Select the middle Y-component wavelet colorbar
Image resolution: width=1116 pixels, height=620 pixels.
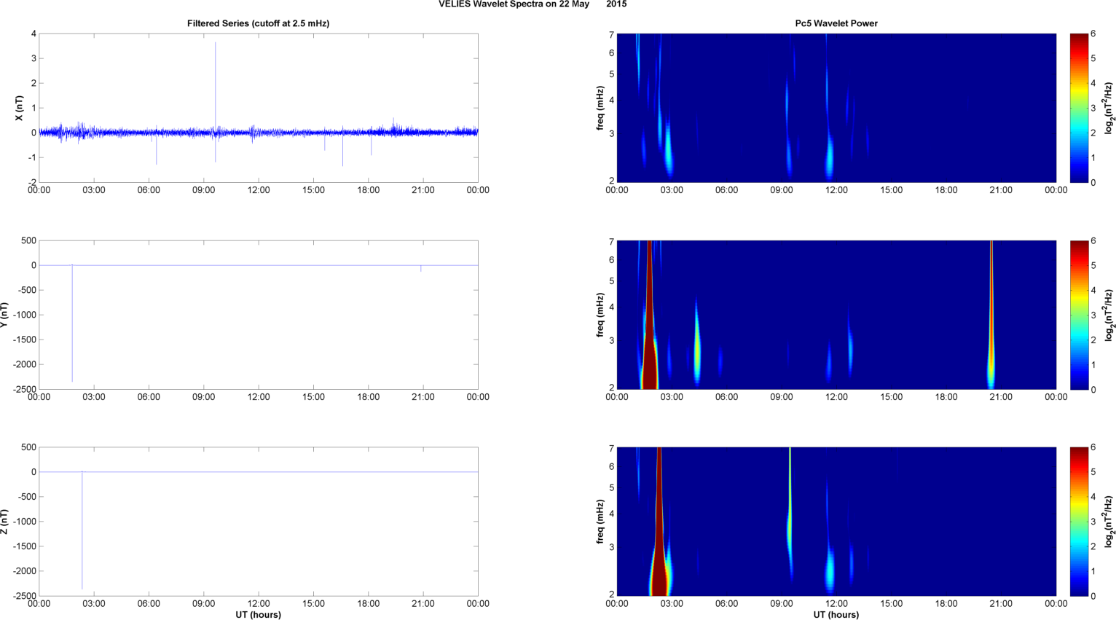click(x=1079, y=315)
